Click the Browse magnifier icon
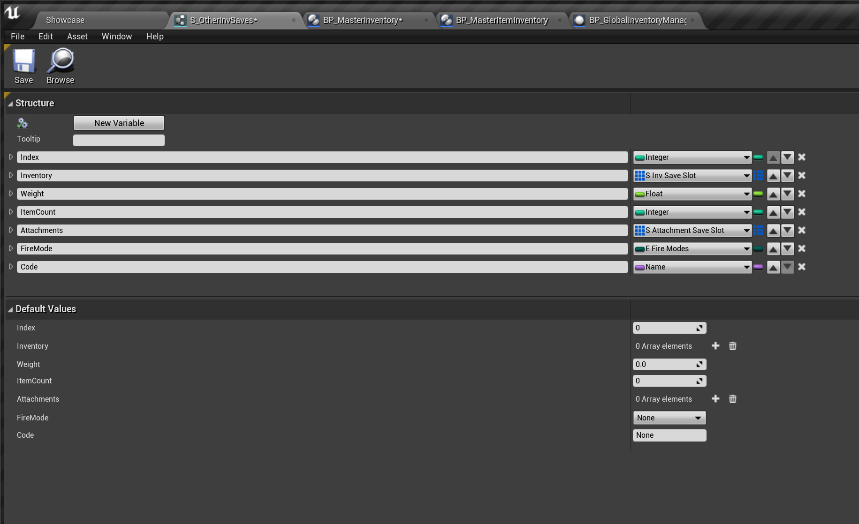 (x=61, y=61)
